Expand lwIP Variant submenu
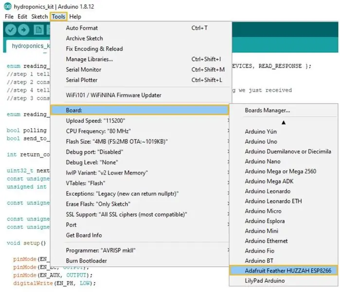The height and width of the screenshot is (292, 340). (x=140, y=173)
